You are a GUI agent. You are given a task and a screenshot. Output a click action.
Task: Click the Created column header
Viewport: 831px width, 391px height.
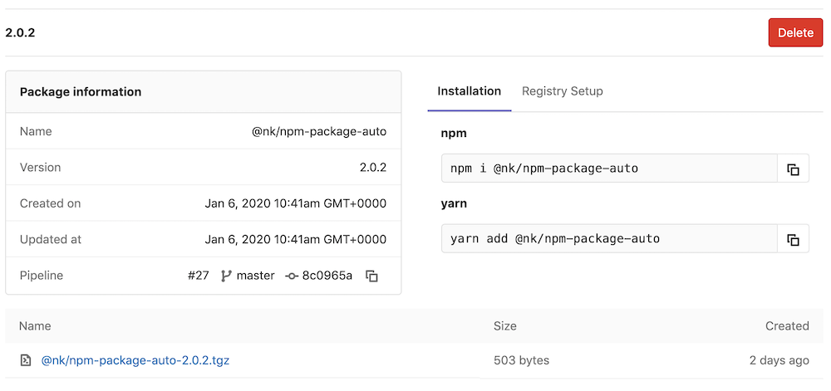787,326
